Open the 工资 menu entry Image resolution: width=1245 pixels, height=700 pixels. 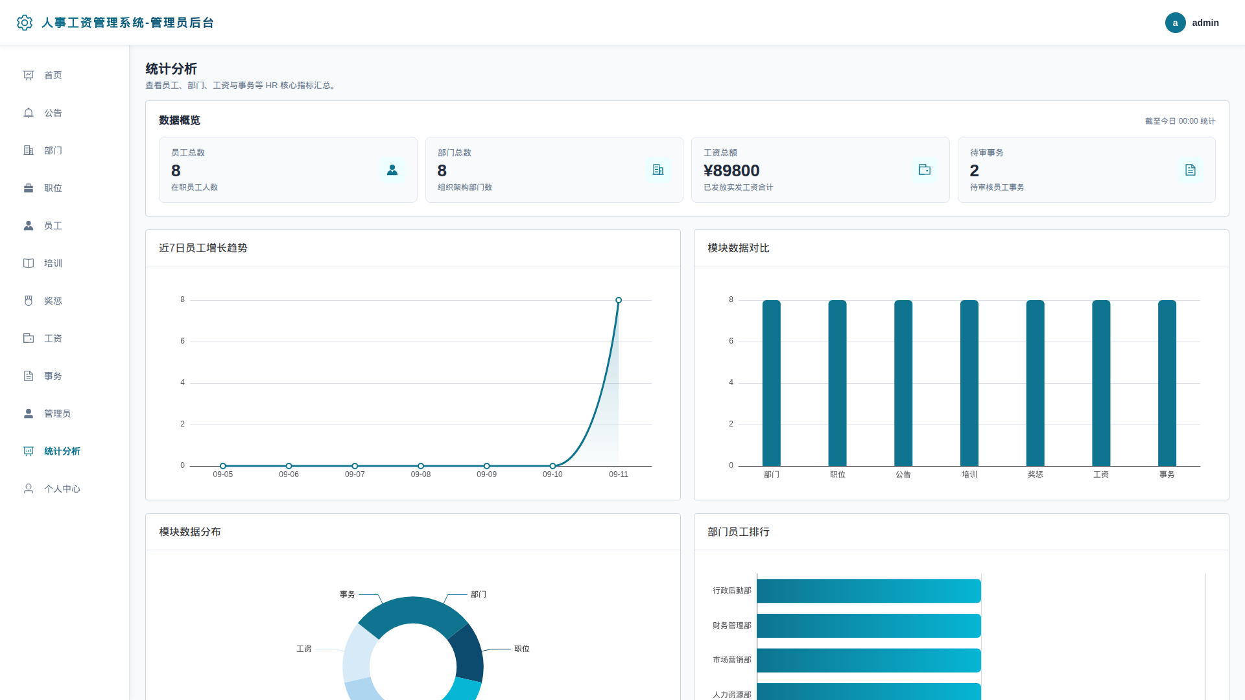(65, 338)
